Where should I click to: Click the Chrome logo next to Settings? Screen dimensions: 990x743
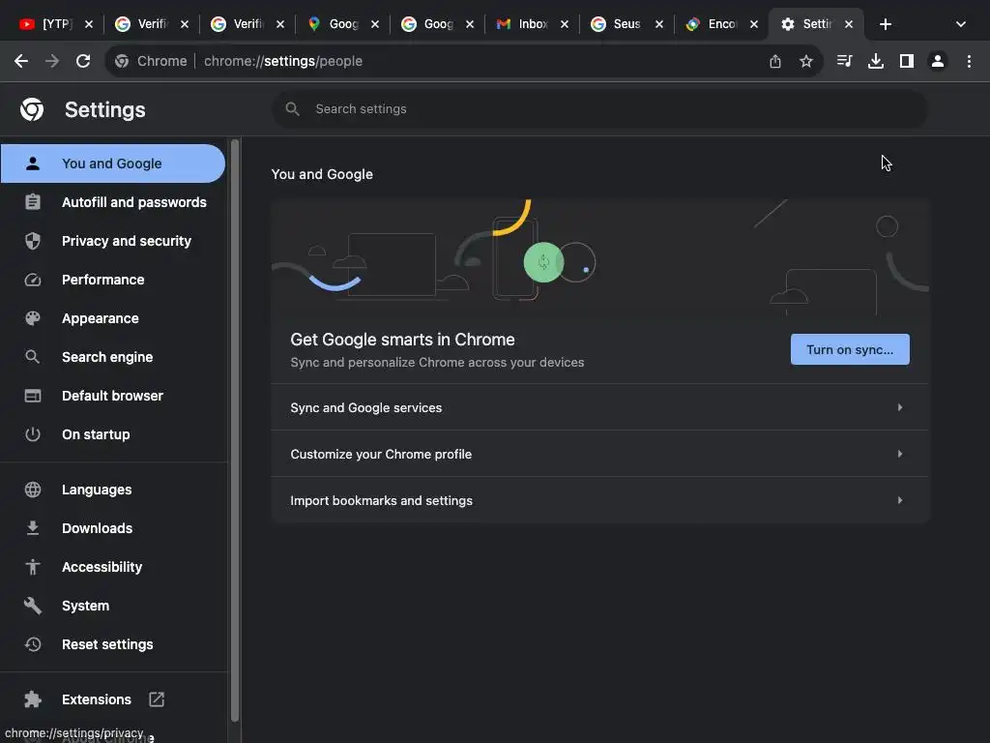coord(32,109)
